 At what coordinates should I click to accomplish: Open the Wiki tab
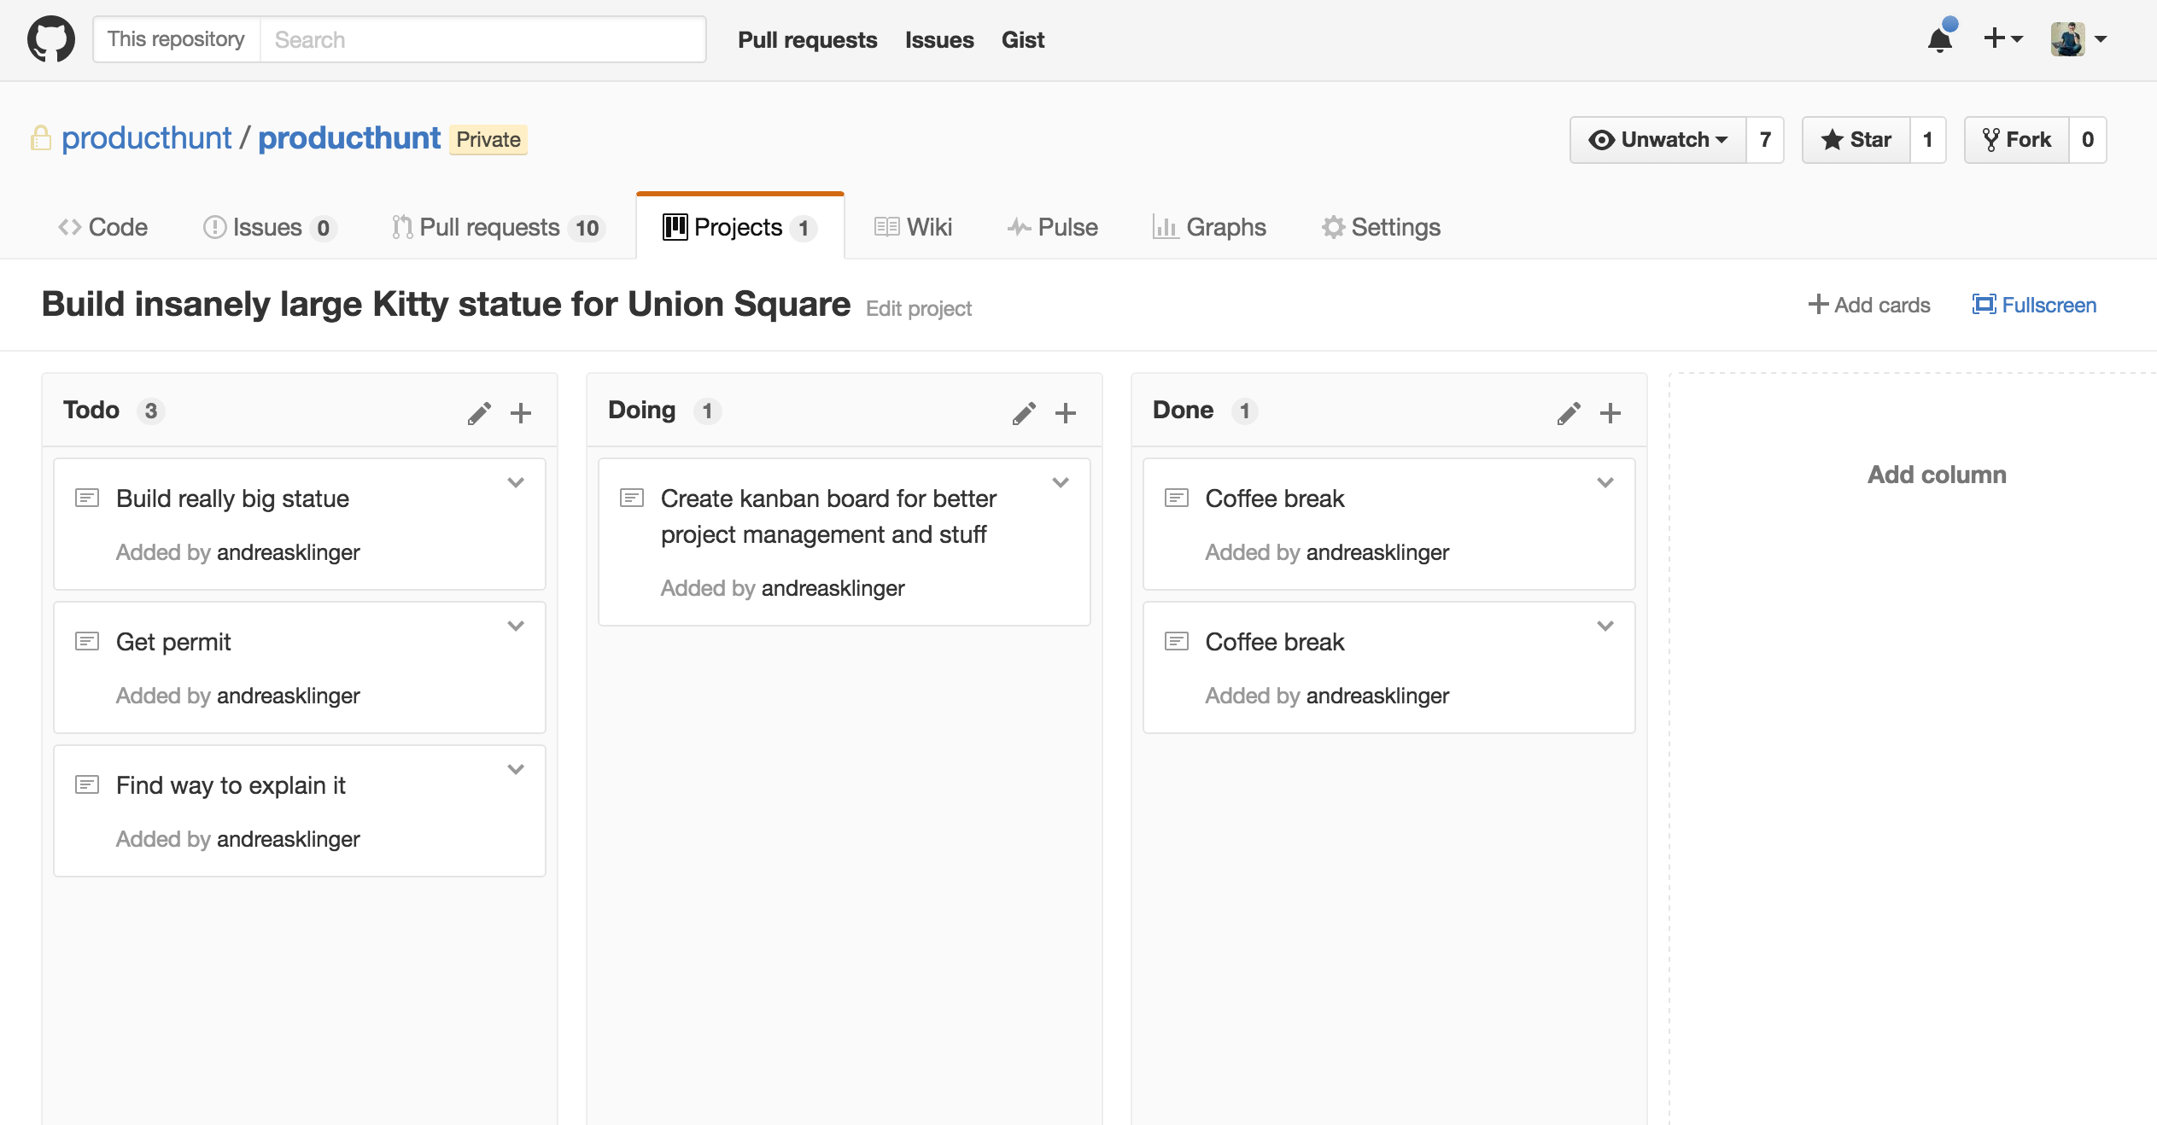(913, 227)
